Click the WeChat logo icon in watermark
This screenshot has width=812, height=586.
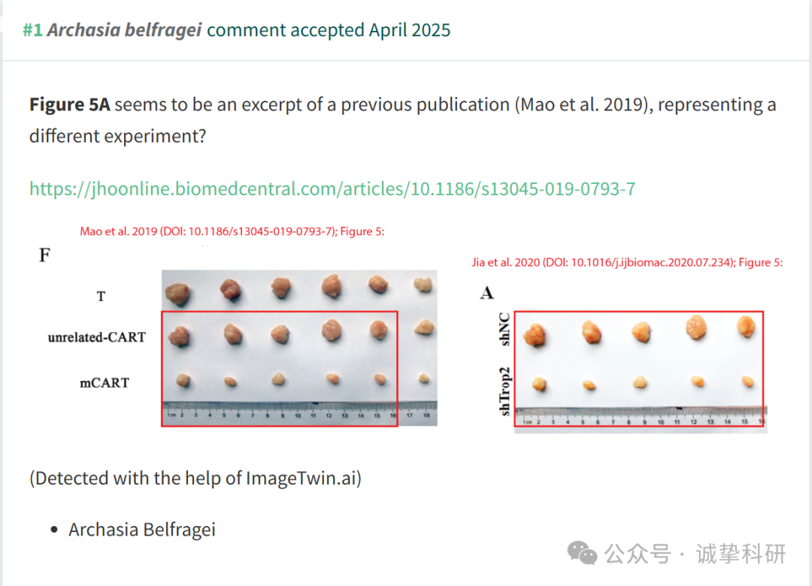click(x=582, y=554)
